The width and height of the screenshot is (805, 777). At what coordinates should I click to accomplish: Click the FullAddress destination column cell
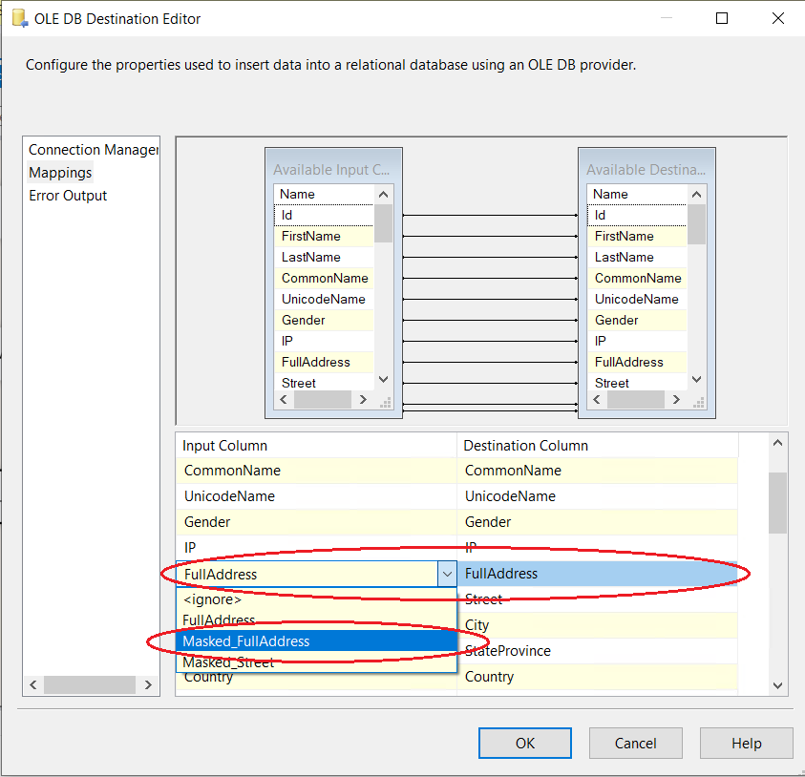coord(597,574)
